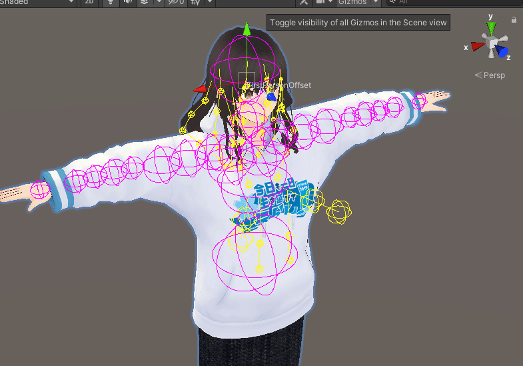Toggle hidden objects visibility with the crossed-eye icon
523x366 pixels.
coord(176,2)
